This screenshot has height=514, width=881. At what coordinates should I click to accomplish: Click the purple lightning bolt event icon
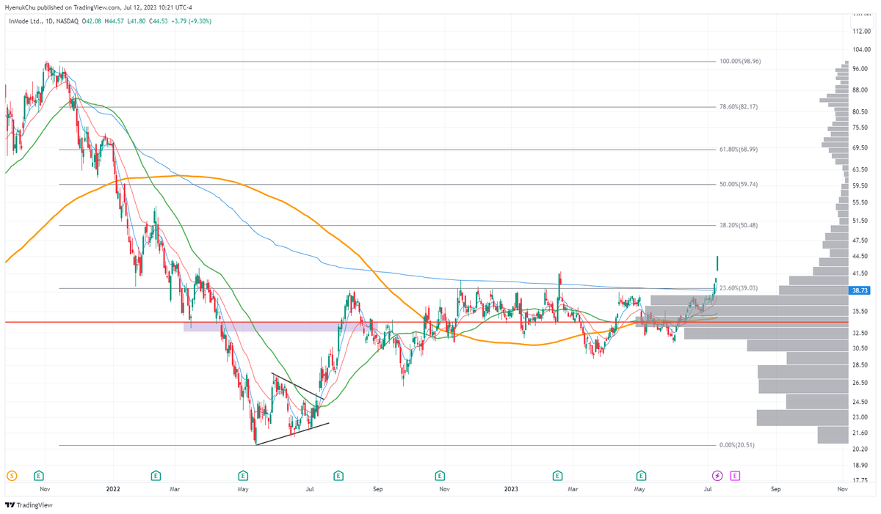718,475
